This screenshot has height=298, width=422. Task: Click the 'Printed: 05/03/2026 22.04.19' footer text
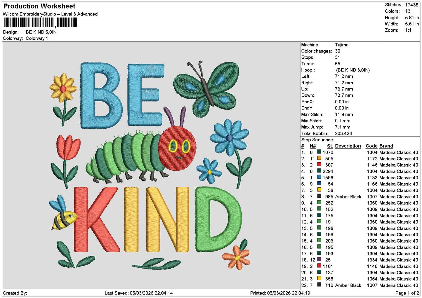click(x=280, y=293)
